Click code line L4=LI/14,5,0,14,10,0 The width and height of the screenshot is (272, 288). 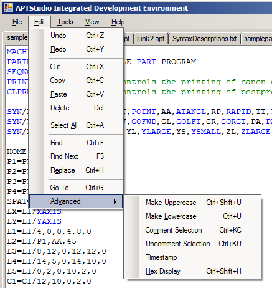click(57, 261)
